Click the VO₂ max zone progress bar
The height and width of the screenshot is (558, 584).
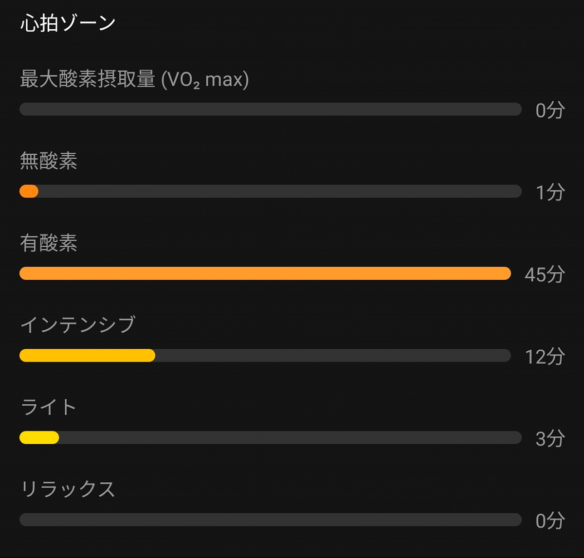coord(270,109)
